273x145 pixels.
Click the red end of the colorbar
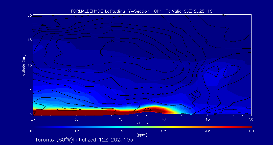click(249, 126)
